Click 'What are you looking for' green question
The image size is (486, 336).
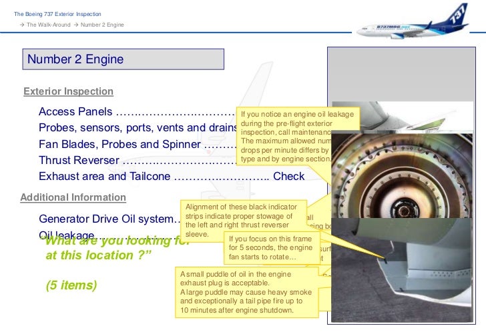(117, 248)
